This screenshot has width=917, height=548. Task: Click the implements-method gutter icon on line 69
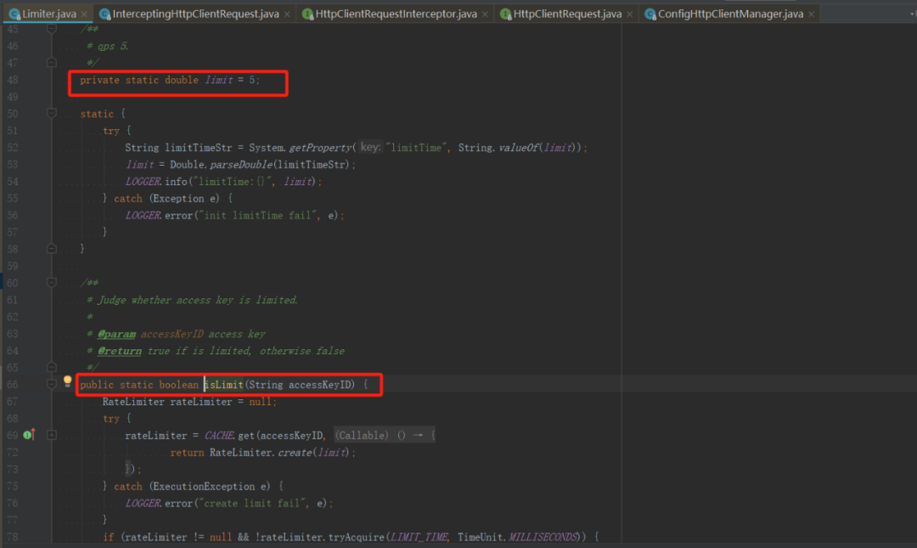coord(29,434)
